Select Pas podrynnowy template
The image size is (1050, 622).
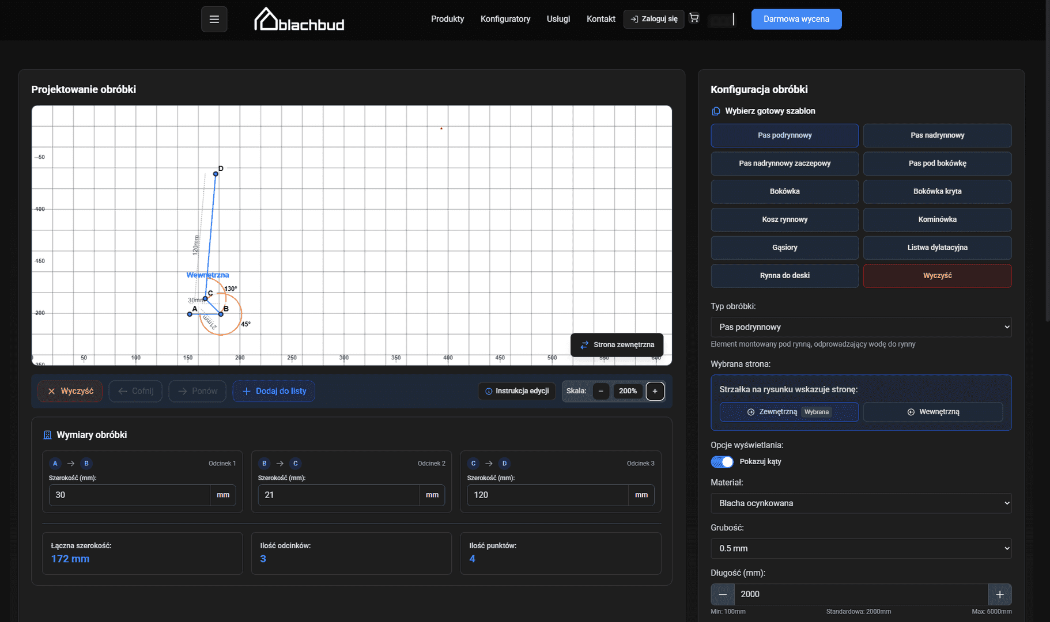point(784,135)
